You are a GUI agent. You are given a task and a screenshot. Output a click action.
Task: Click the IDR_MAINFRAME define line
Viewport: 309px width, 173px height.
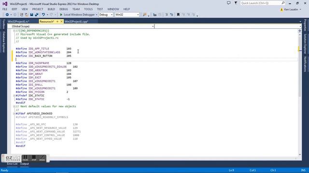tap(43, 63)
